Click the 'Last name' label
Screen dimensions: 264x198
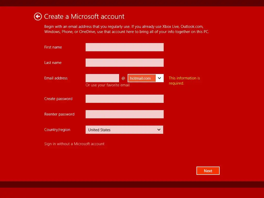tap(53, 63)
